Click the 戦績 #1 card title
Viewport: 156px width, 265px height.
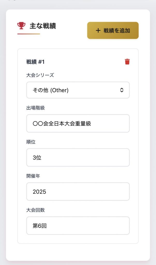point(35,62)
